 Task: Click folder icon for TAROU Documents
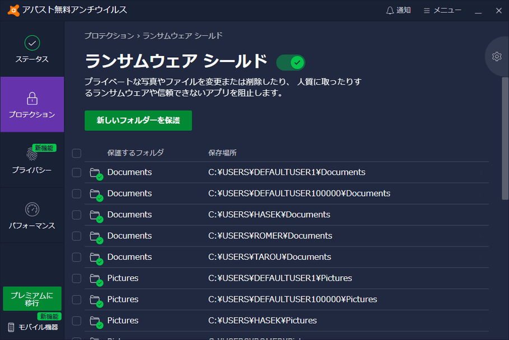pos(96,258)
